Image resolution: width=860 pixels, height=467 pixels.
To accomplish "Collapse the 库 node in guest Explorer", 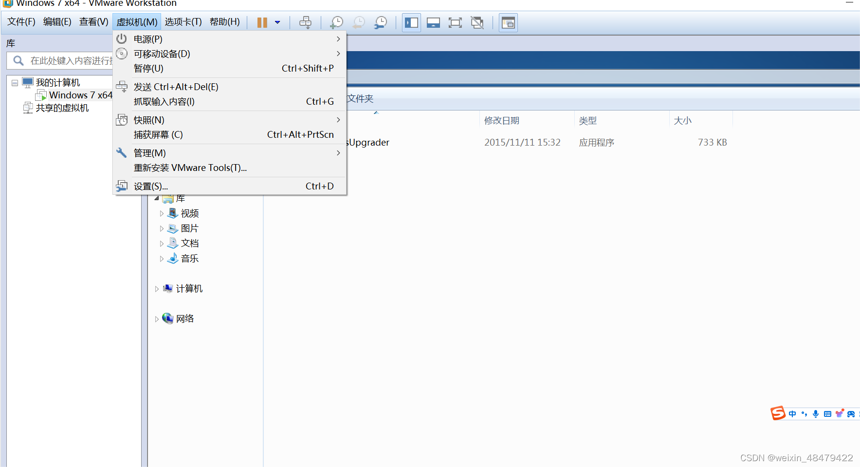I will [x=157, y=198].
